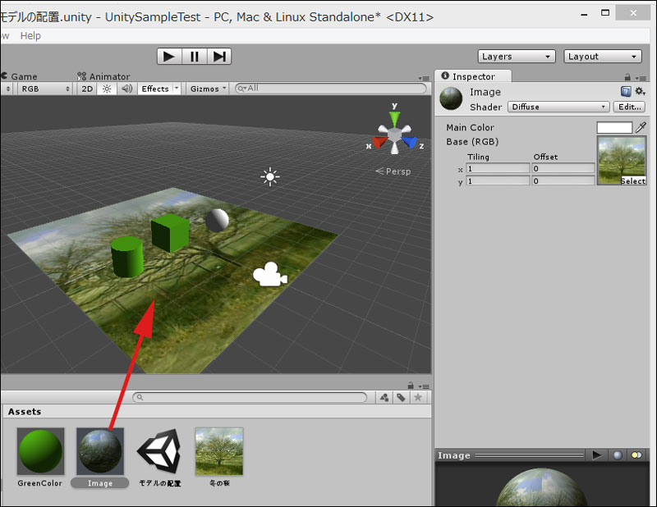Pick color with the eyedropper icon
657x507 pixels.
coord(641,127)
